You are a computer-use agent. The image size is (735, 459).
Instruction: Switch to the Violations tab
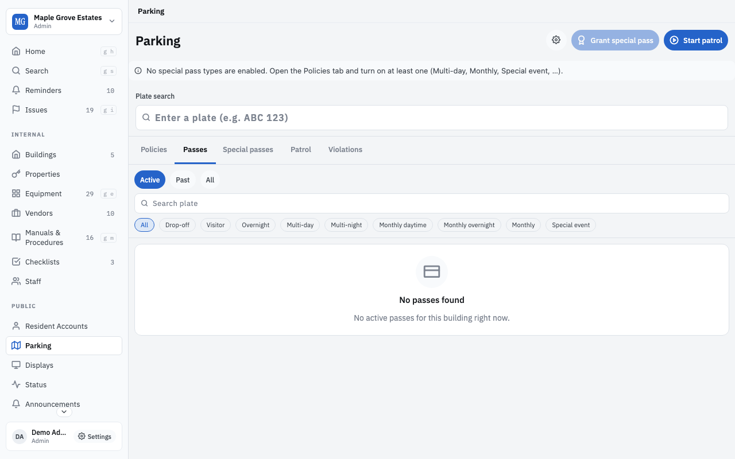click(345, 149)
